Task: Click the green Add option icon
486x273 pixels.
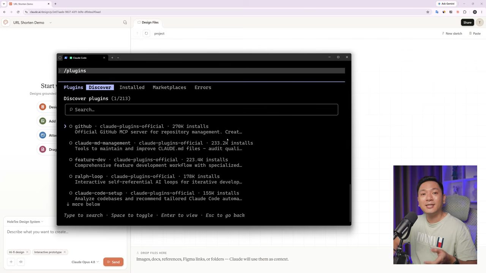Action: 43,121
